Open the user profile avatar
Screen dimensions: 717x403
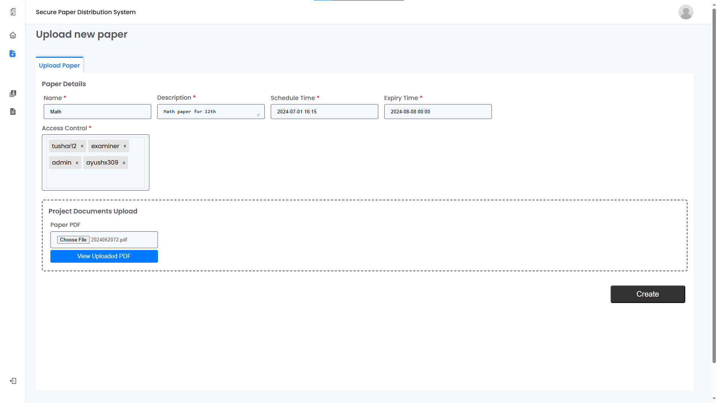point(686,12)
